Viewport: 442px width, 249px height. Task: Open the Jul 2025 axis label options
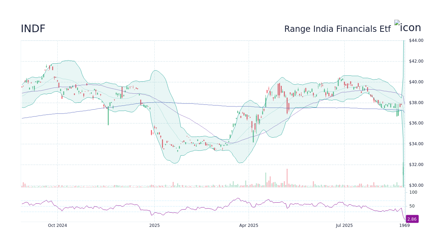point(344,225)
